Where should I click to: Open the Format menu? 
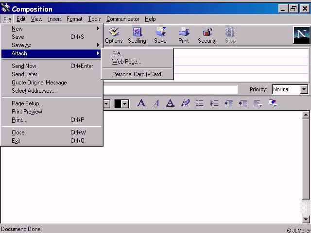(74, 19)
